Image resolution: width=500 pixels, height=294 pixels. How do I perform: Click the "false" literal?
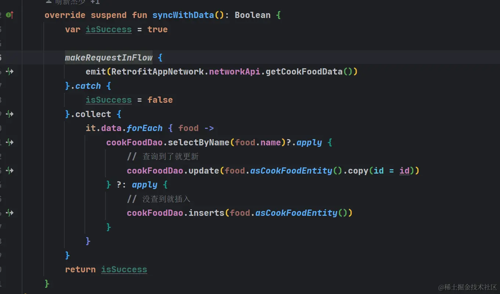tap(160, 100)
